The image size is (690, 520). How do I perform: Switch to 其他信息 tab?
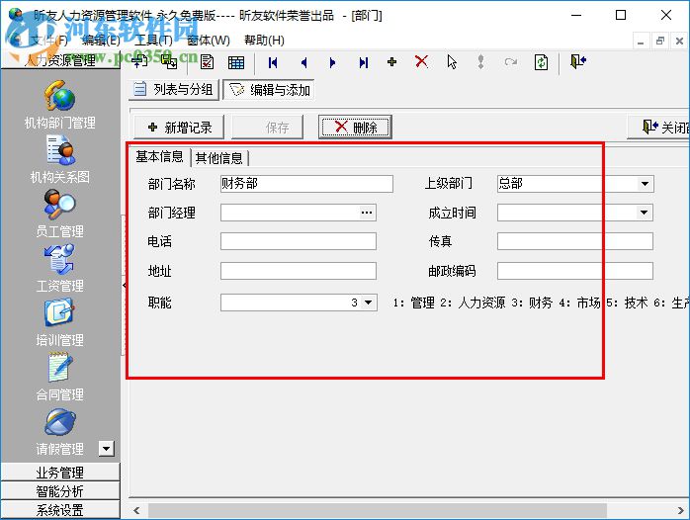pos(218,158)
